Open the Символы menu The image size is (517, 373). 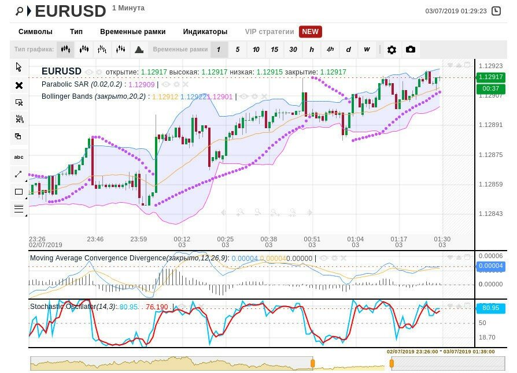point(35,32)
